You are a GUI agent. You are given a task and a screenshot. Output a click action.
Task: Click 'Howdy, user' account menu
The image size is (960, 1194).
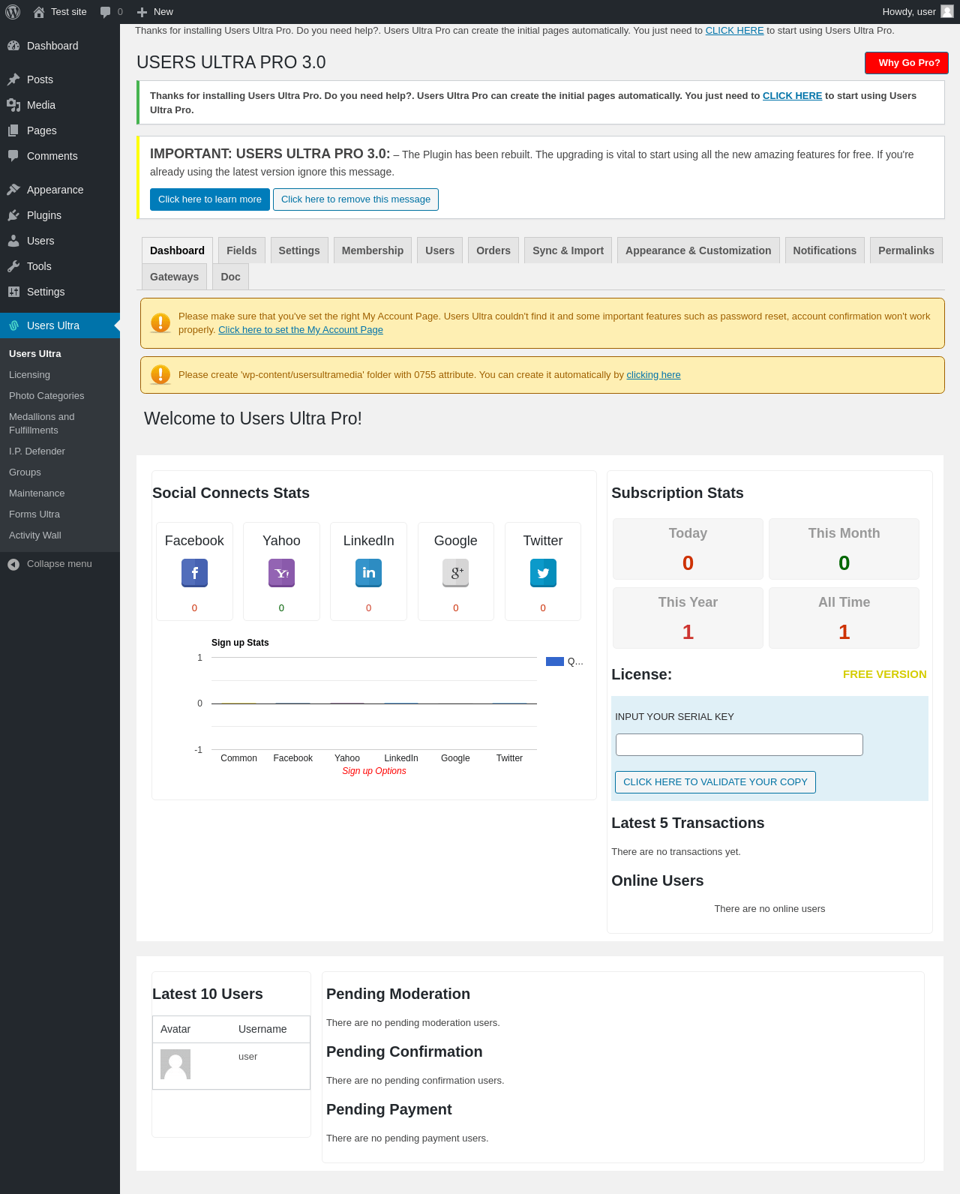pos(917,12)
